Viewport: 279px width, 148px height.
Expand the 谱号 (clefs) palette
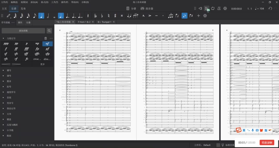pyautogui.click(x=9, y=70)
